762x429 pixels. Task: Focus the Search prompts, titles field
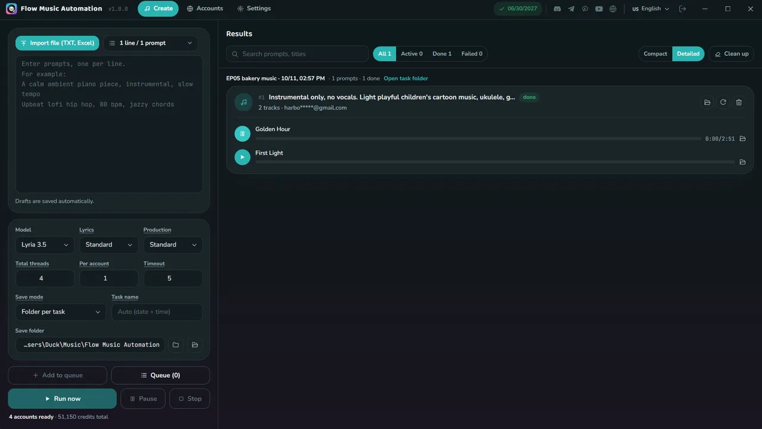(298, 54)
